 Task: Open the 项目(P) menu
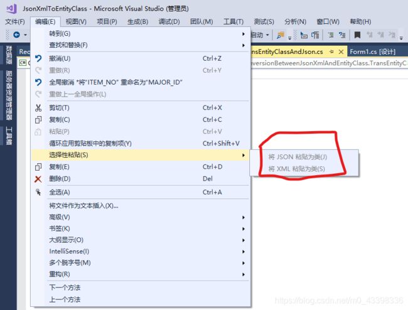pos(107,21)
